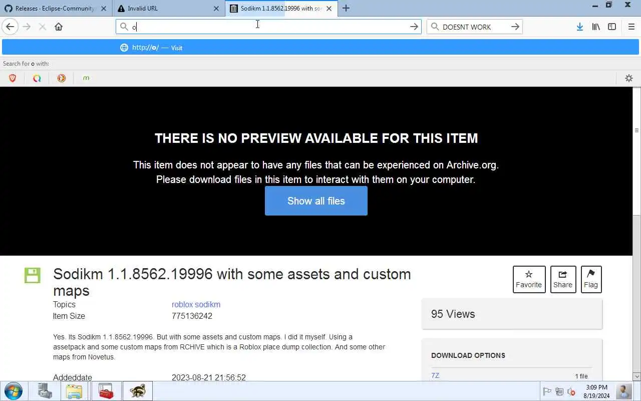Screen dimensions: 641x401
Task: Close the Sodikm tab
Action: tap(329, 9)
